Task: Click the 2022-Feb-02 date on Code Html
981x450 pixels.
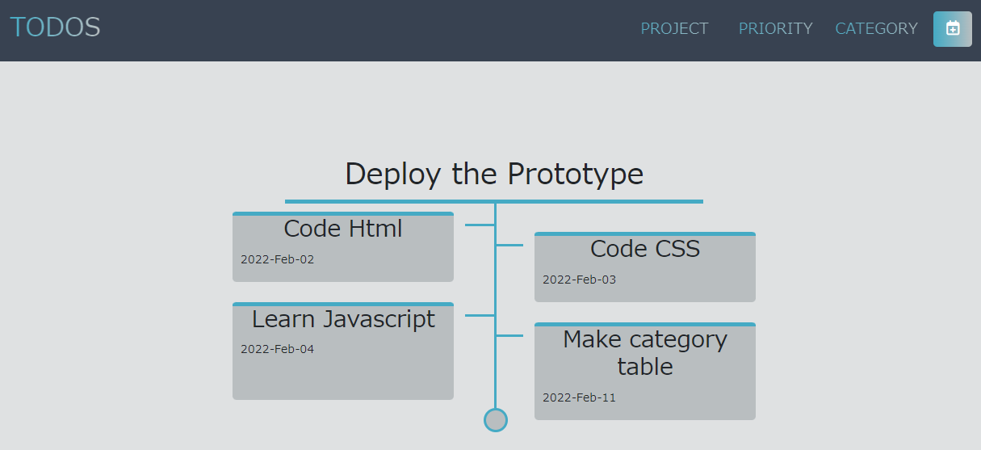Action: 277,260
